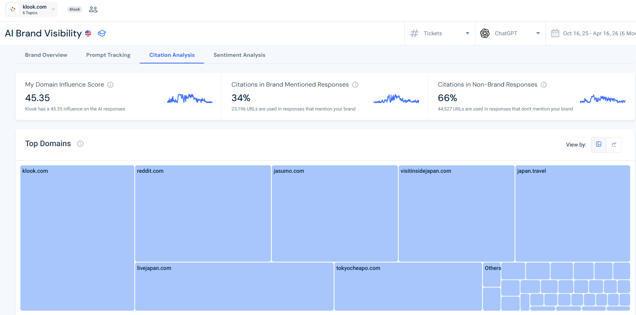Click the Brand Mentioned Responses sparkline chart
This screenshot has width=636, height=315.
pos(396,98)
